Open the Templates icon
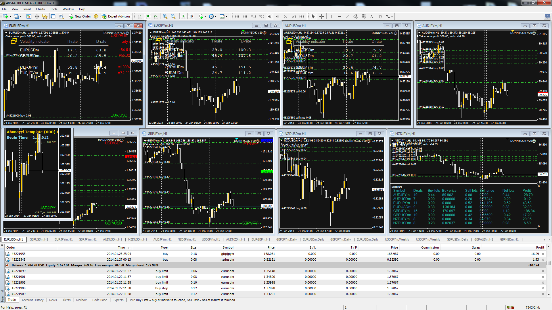 point(222,16)
